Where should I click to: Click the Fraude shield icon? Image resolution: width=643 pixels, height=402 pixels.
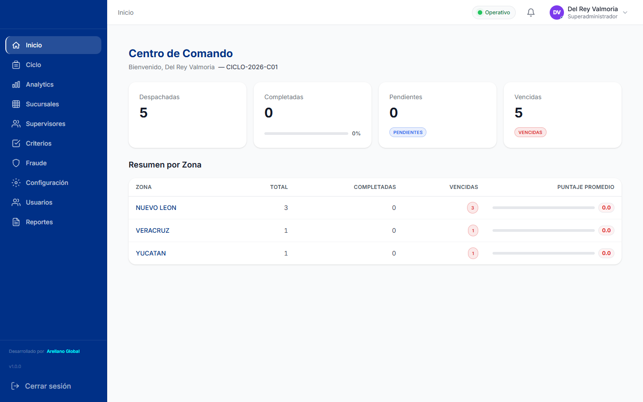tap(16, 163)
